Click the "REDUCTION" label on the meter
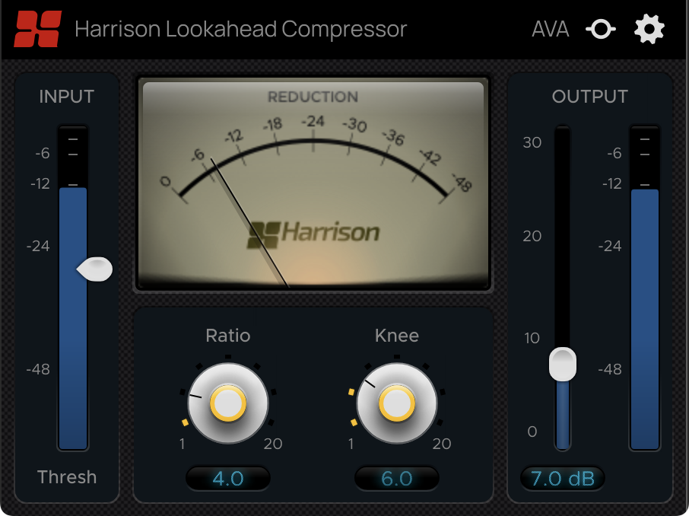This screenshot has height=516, width=689. click(x=313, y=97)
